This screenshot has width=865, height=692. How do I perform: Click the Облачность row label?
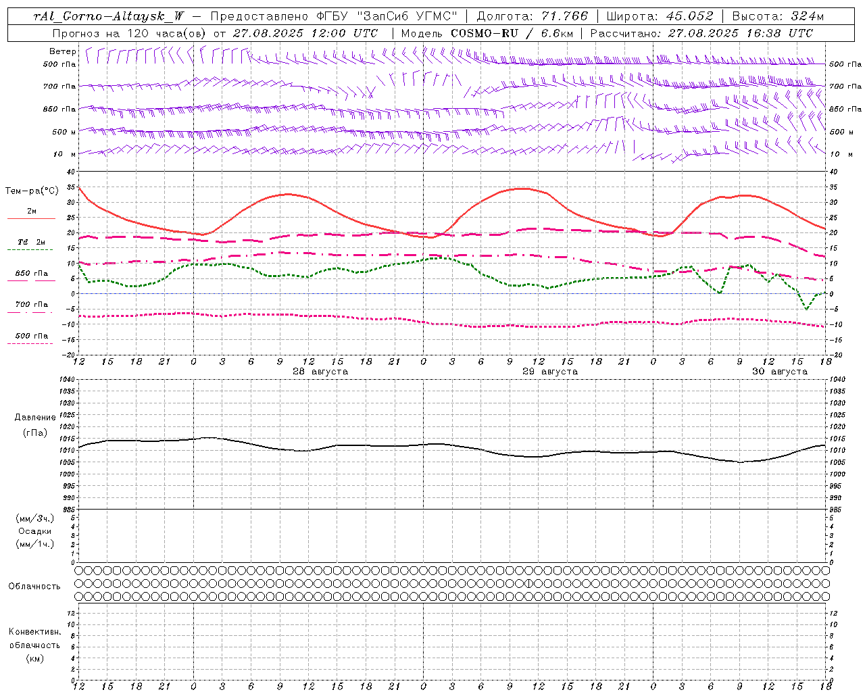pyautogui.click(x=34, y=586)
